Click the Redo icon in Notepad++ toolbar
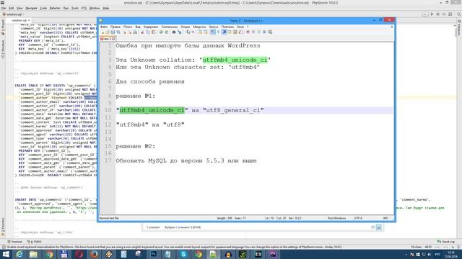Image resolution: width=462 pixels, height=259 pixels. click(167, 32)
